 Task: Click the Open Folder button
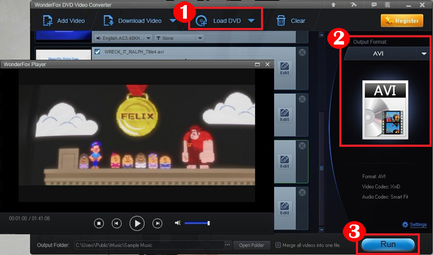coord(251,245)
